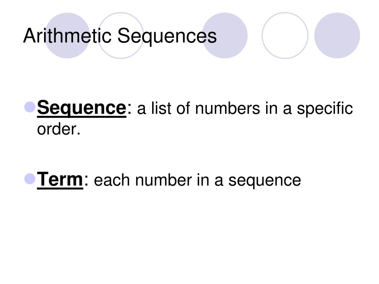379x284 pixels.
Task: Click the filled circle just after the title text
Action: point(225,35)
